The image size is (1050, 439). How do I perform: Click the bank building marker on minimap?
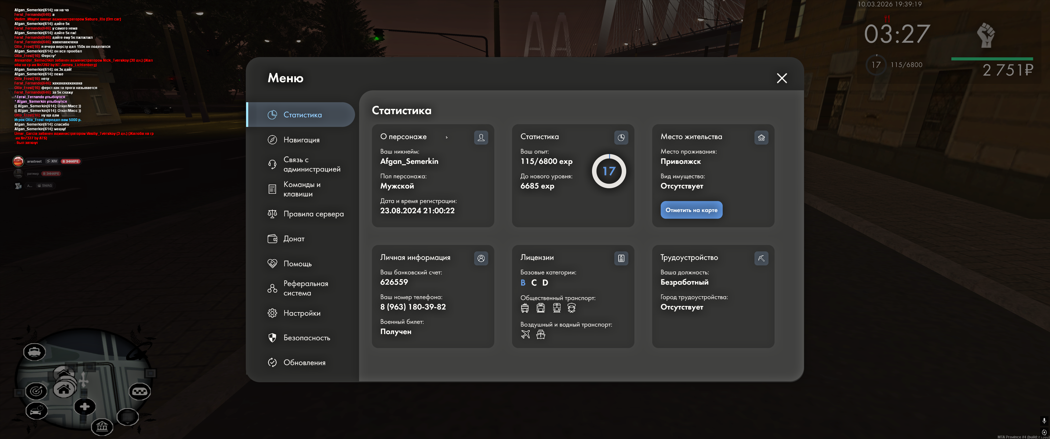pos(102,426)
